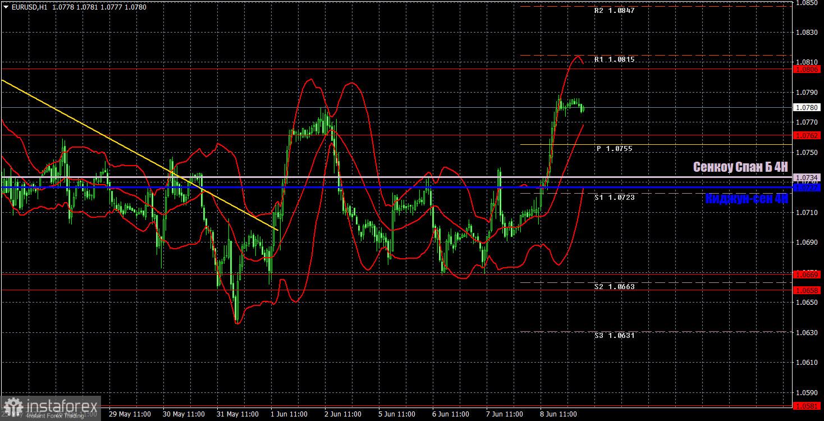Click the 31 May 11:00 time label
The height and width of the screenshot is (421, 824).
237,414
